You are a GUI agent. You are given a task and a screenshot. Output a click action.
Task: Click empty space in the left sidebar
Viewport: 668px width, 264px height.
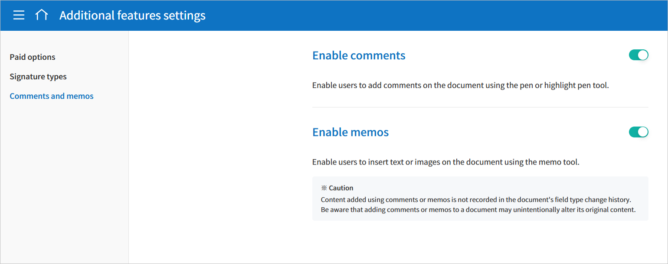coord(64,182)
